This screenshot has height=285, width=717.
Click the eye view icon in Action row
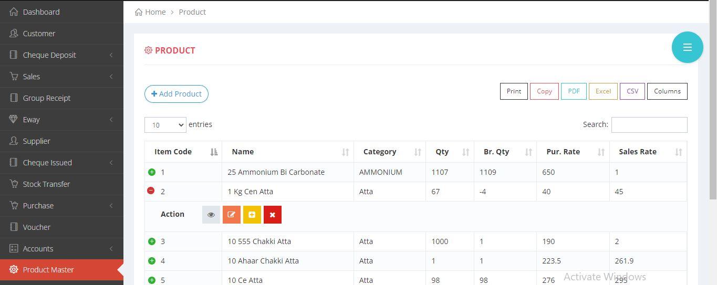[x=211, y=215]
